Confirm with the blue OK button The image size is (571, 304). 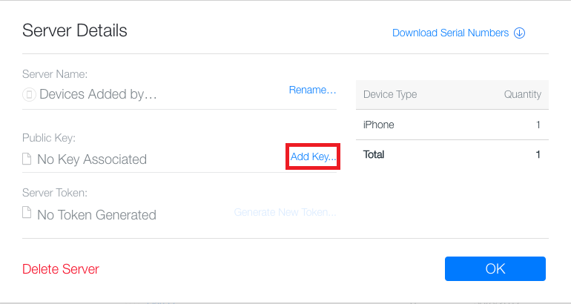[495, 268]
